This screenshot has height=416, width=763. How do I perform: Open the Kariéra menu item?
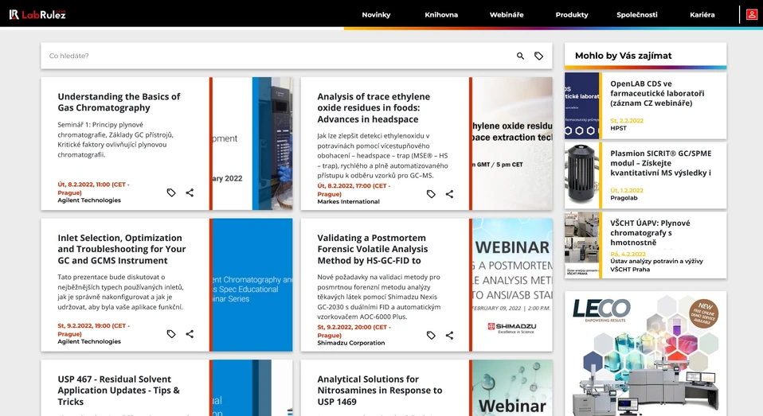(702, 14)
